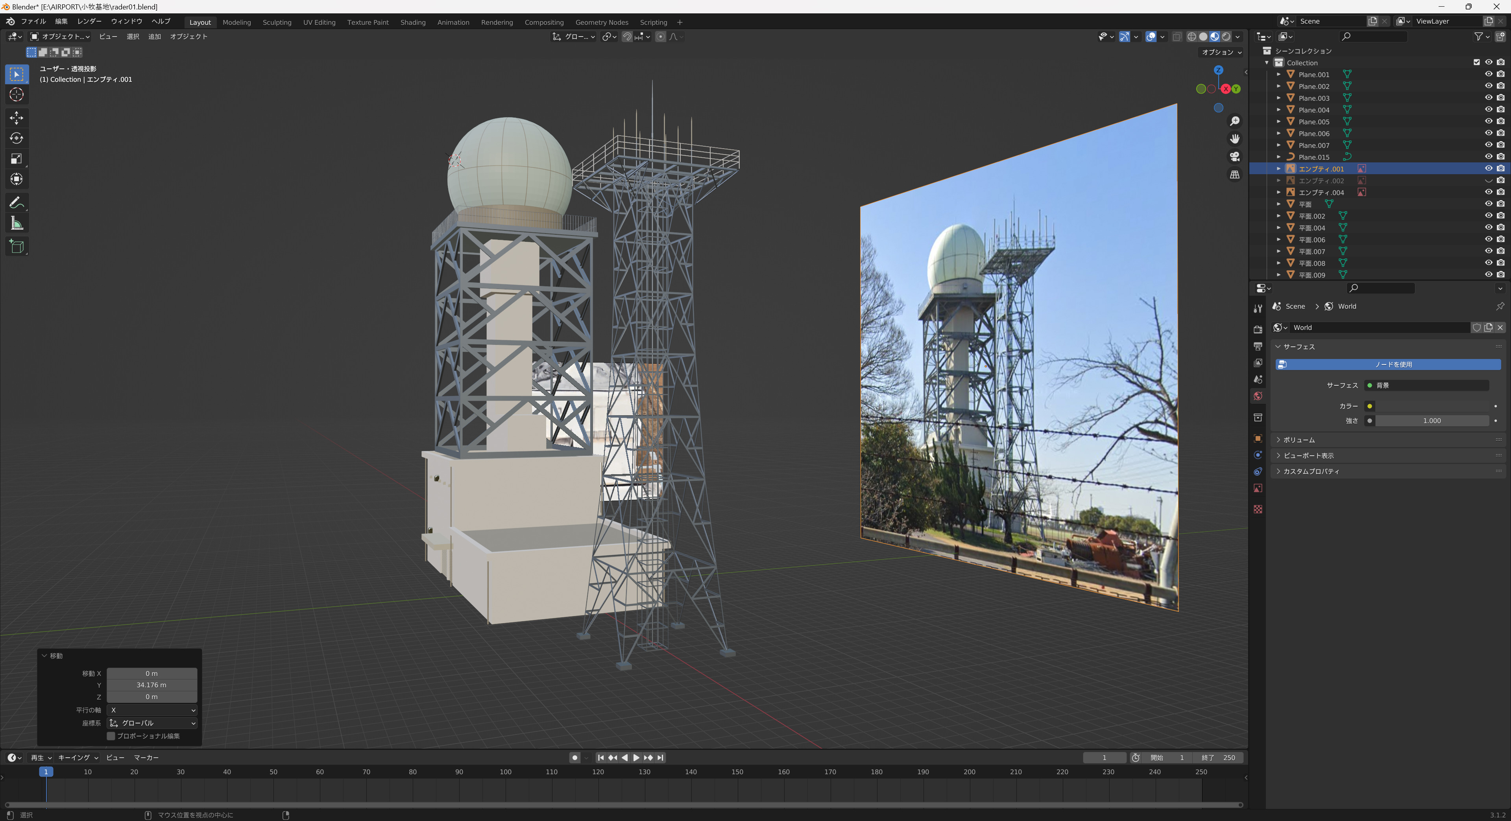The image size is (1511, 821).
Task: Set viewport shading to material preview
Action: [x=1214, y=36]
